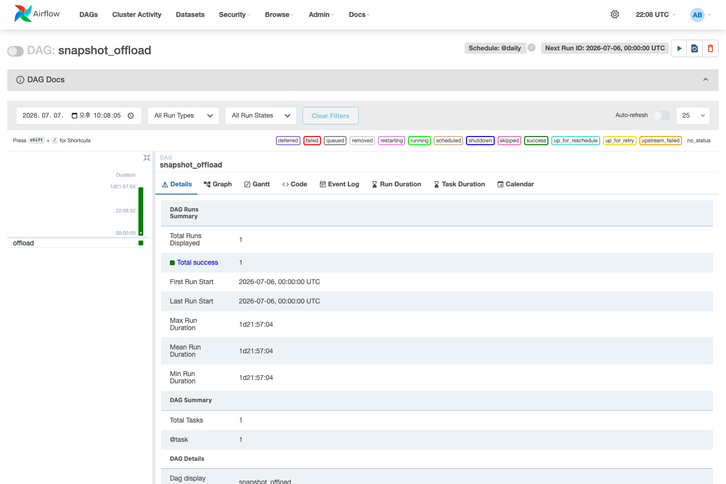Click the Schedule: @daily badge

495,48
